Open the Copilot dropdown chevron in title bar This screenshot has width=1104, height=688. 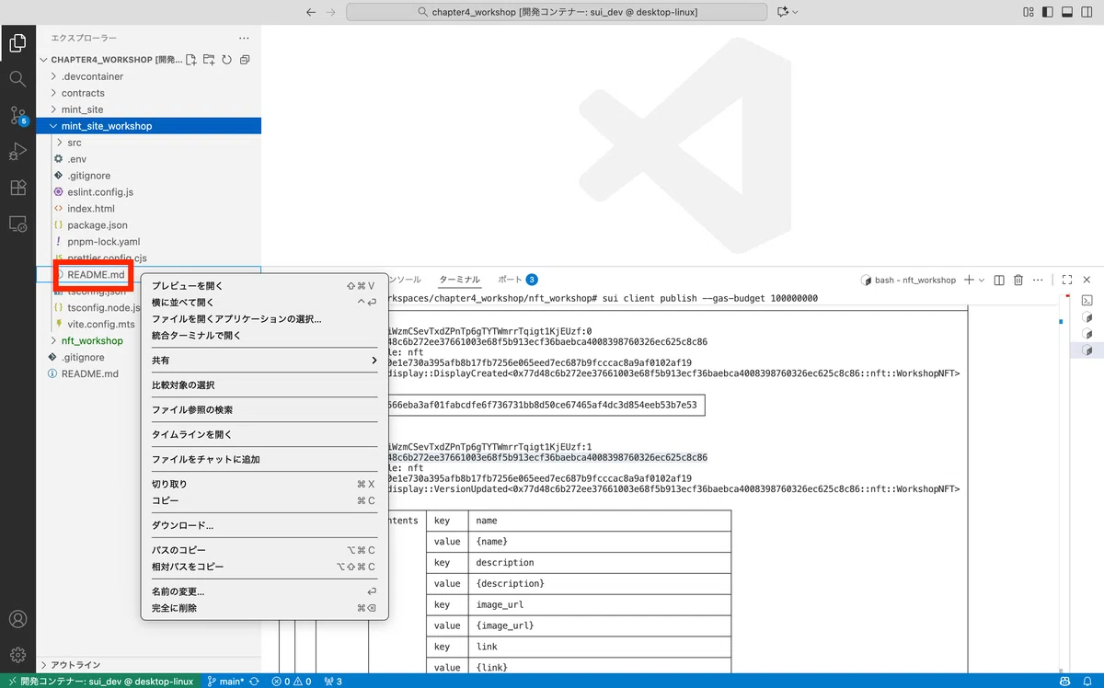[x=795, y=12]
